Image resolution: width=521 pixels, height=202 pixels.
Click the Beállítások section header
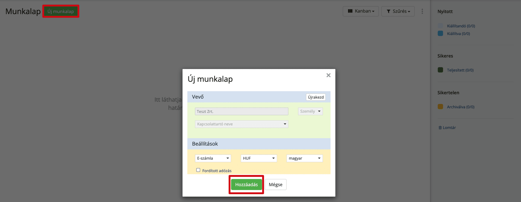click(259, 144)
